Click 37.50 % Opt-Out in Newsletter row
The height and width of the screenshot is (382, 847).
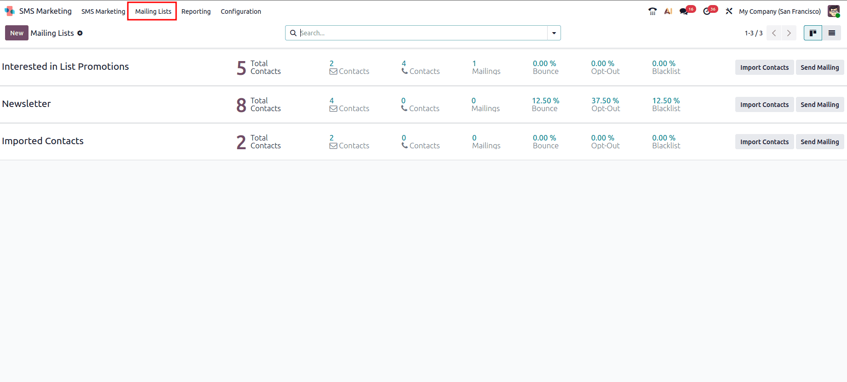(606, 105)
